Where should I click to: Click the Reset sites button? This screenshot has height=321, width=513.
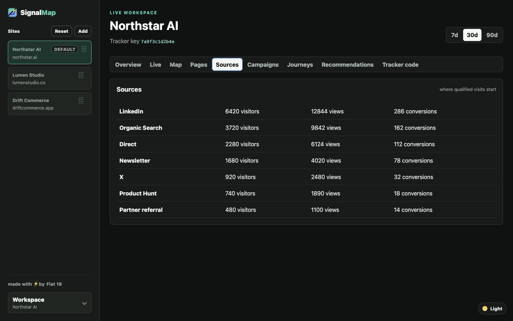[x=62, y=31]
